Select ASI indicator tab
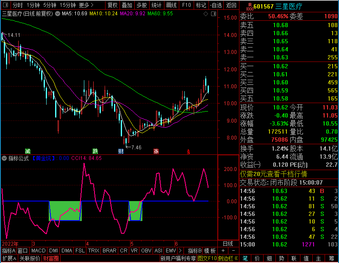Image resolution: width=339 pixels, height=263 pixels. [x=158, y=251]
